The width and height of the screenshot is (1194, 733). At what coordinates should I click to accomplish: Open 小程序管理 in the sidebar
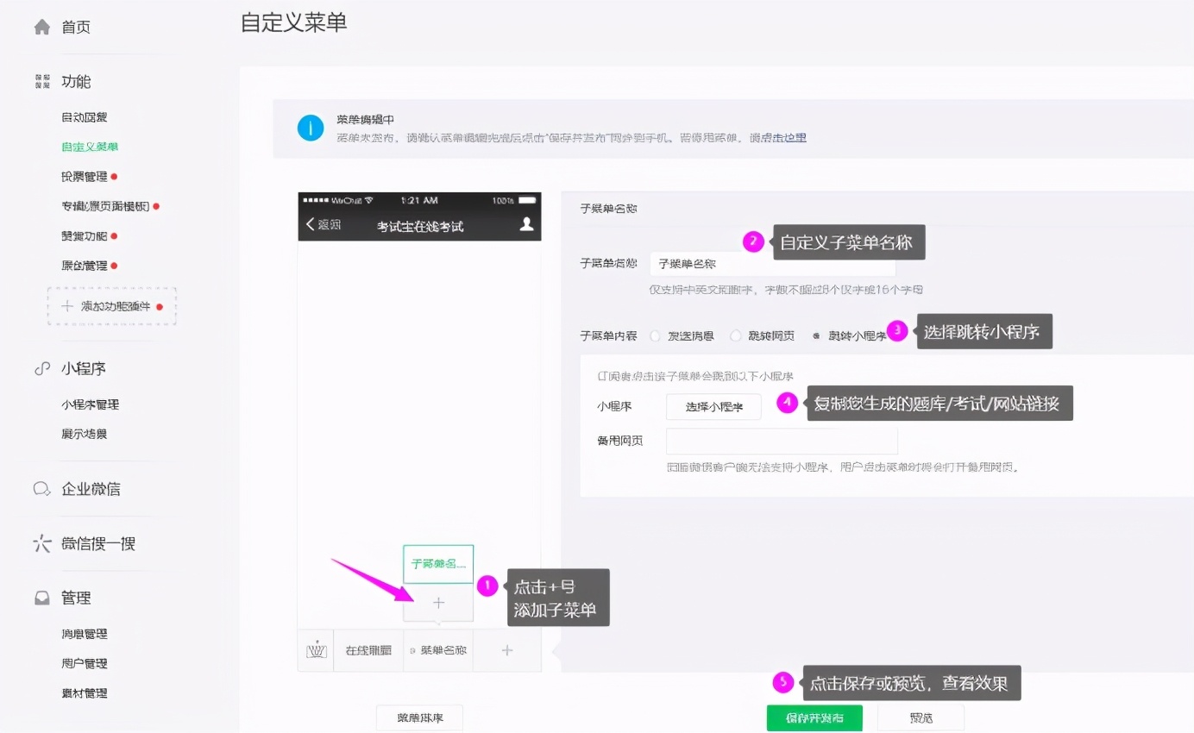pyautogui.click(x=91, y=404)
